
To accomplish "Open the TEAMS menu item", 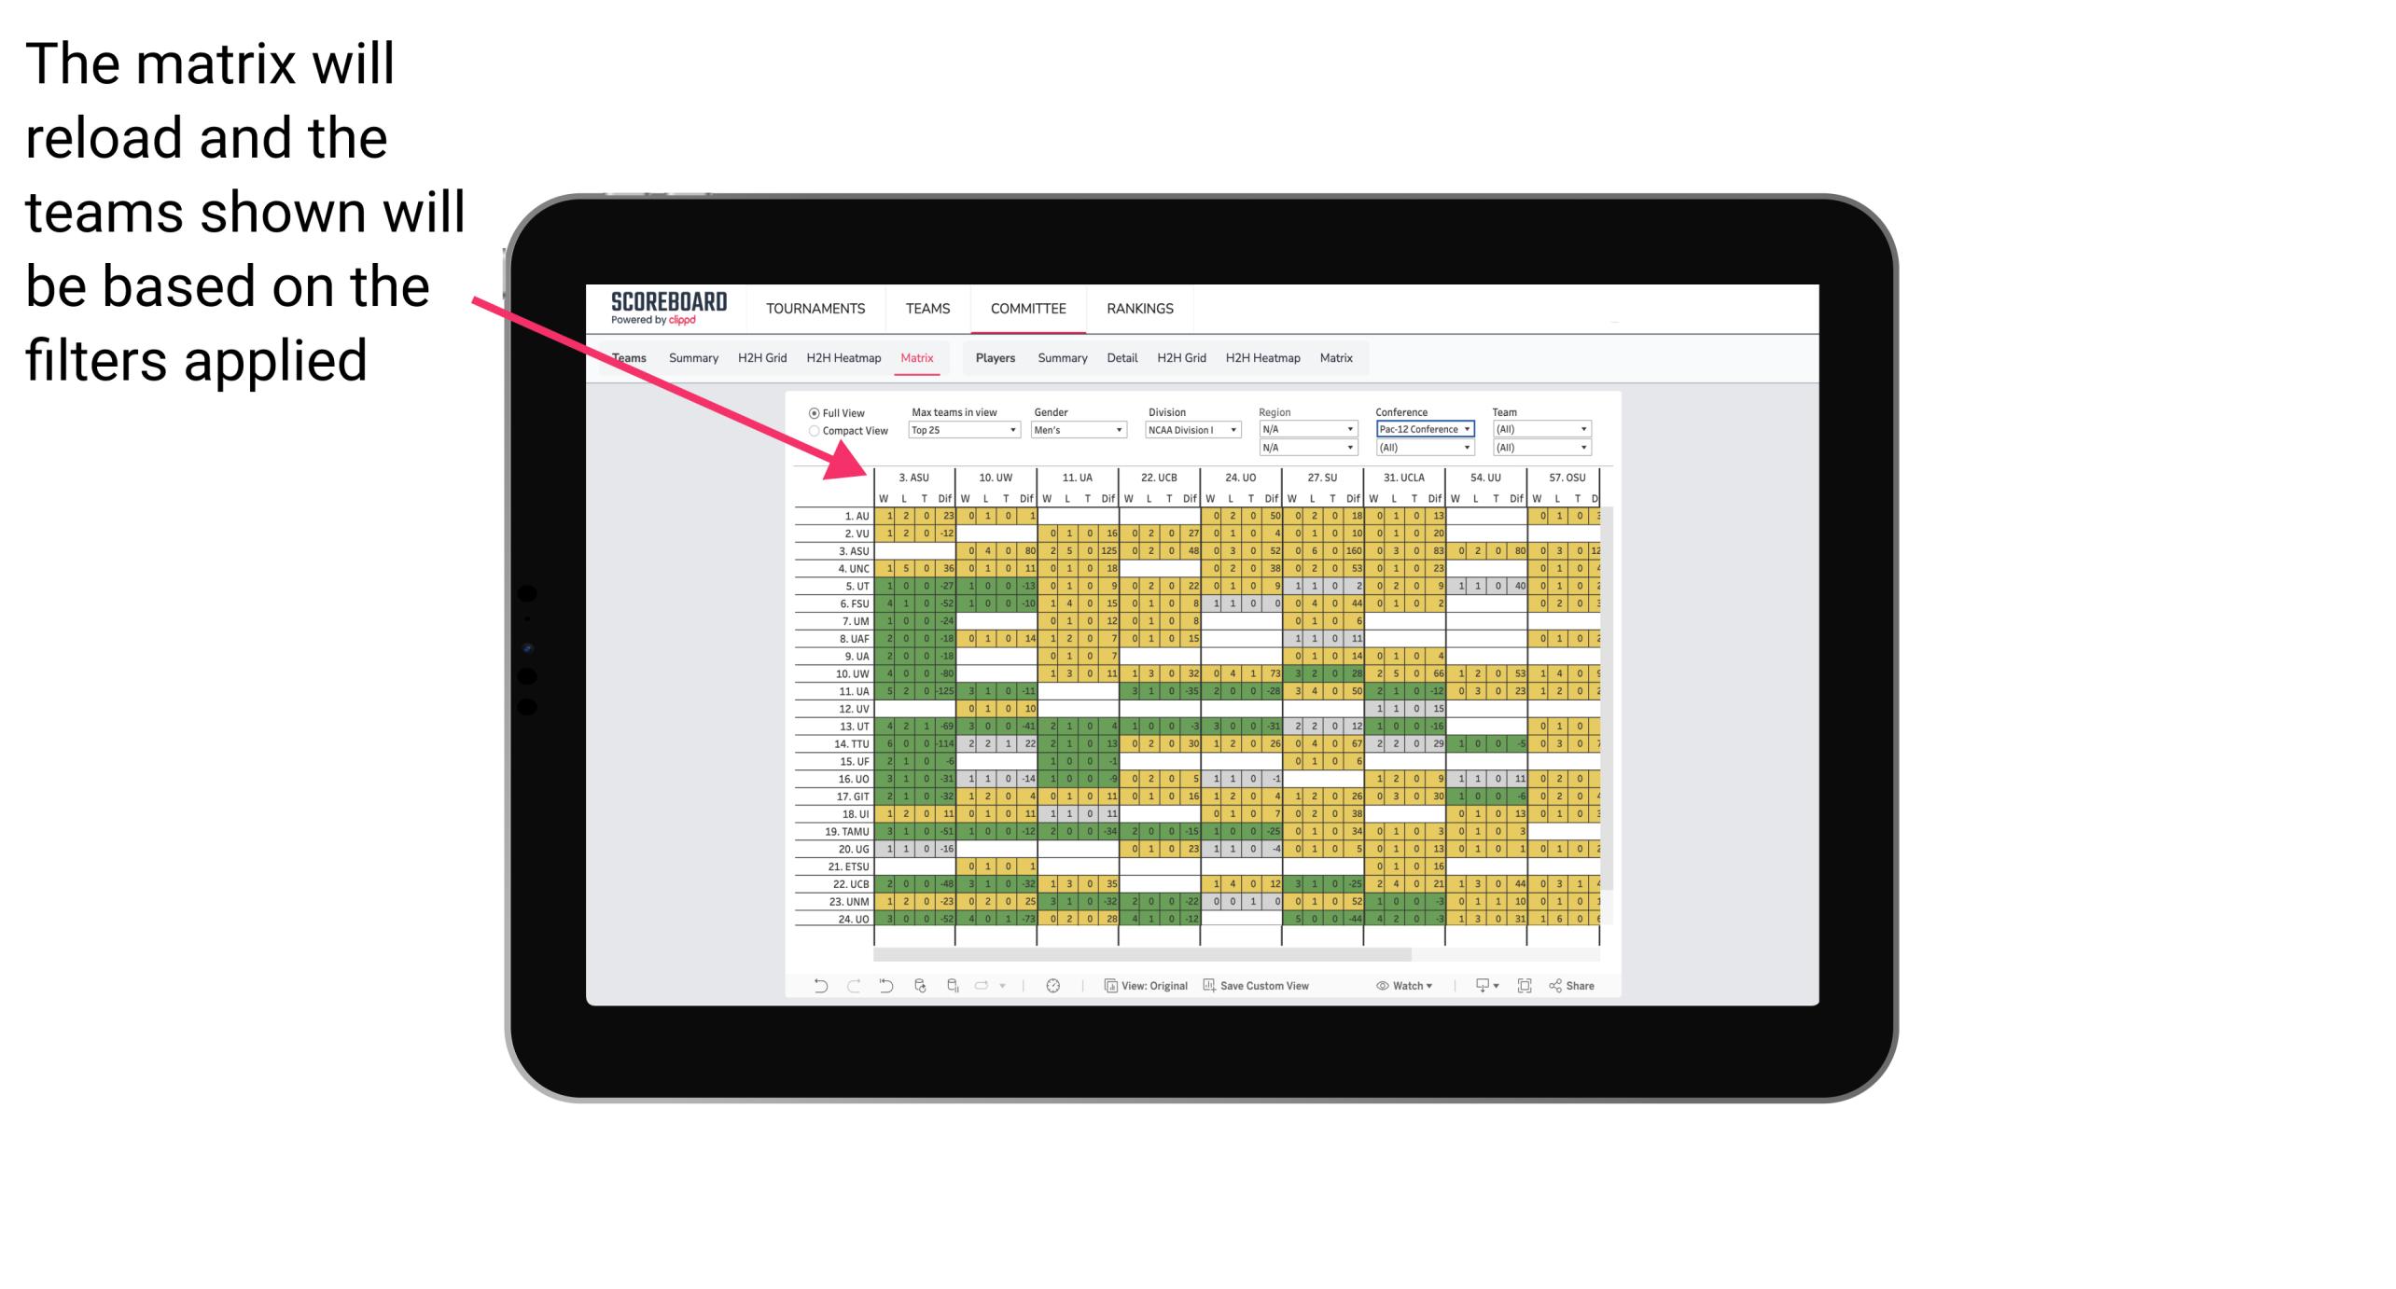I will 924,308.
